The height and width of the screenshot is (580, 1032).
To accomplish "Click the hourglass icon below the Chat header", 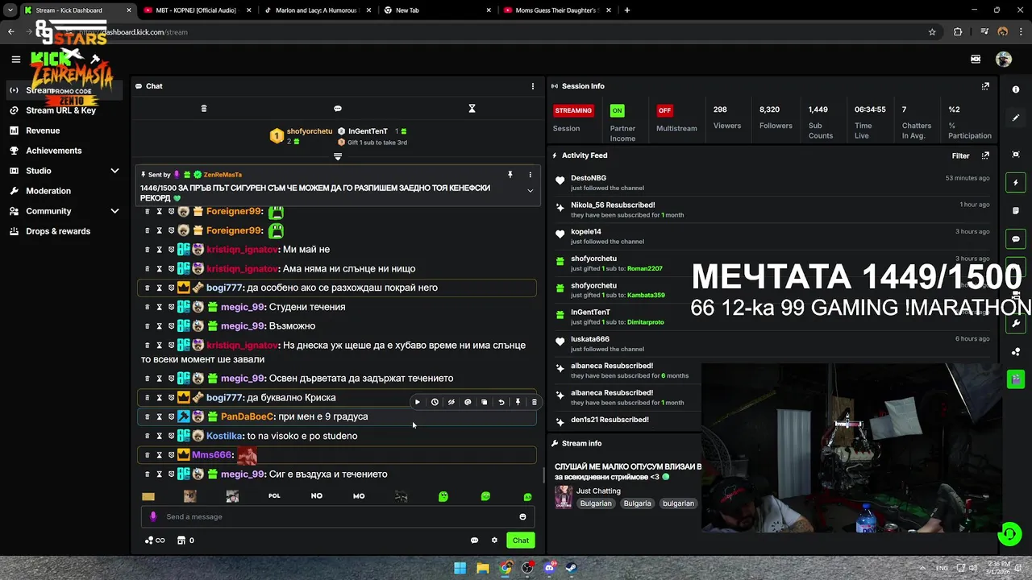I will point(472,109).
